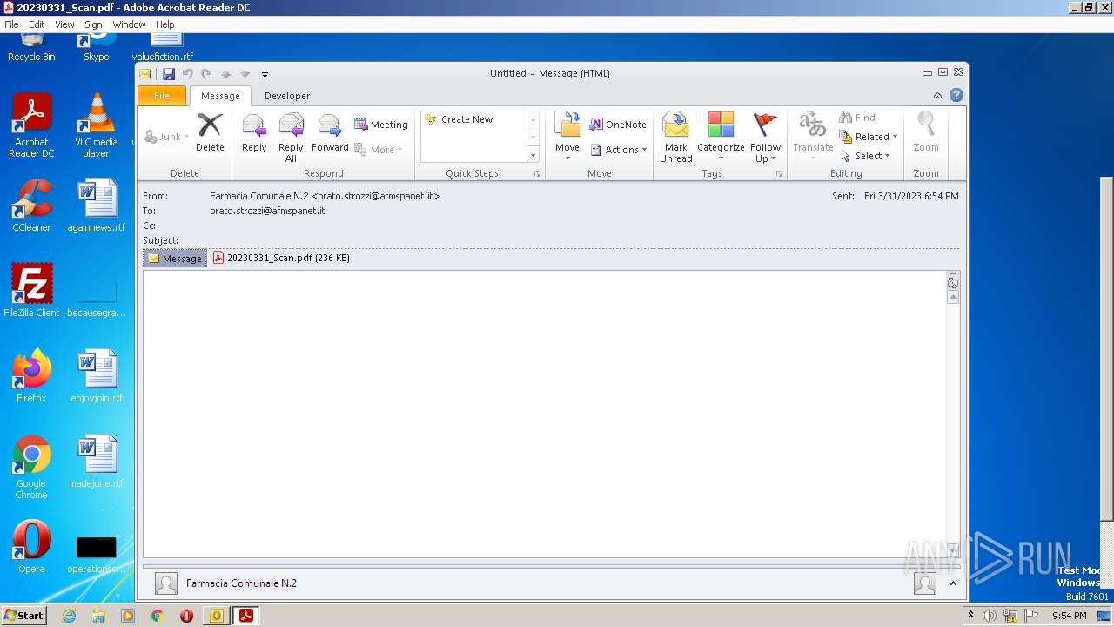Click the Junk dropdown button
1114x627 pixels.
click(x=165, y=137)
